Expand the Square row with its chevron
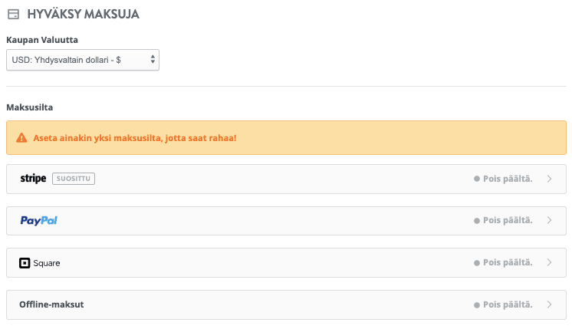Image resolution: width=572 pixels, height=329 pixels. [549, 263]
